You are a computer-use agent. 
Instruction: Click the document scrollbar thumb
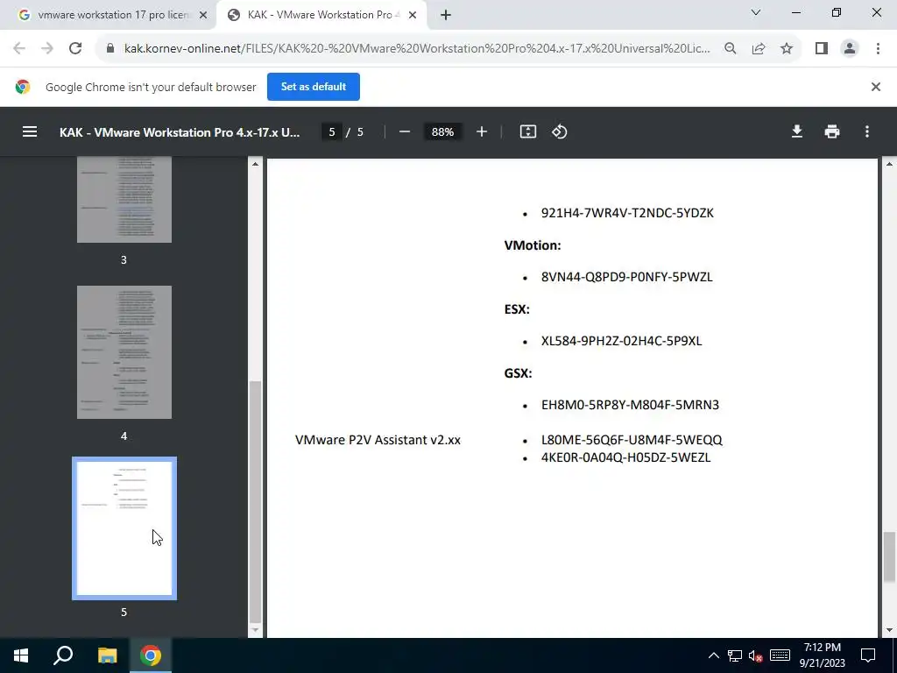[888, 556]
